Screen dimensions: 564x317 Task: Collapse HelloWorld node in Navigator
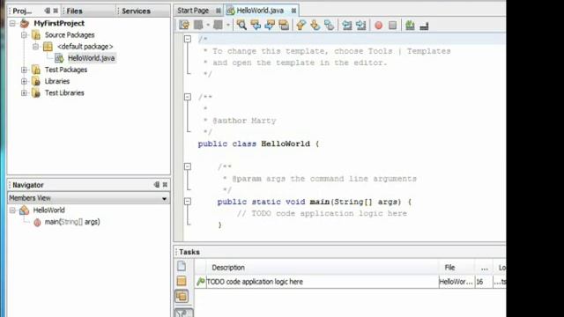pyautogui.click(x=12, y=210)
